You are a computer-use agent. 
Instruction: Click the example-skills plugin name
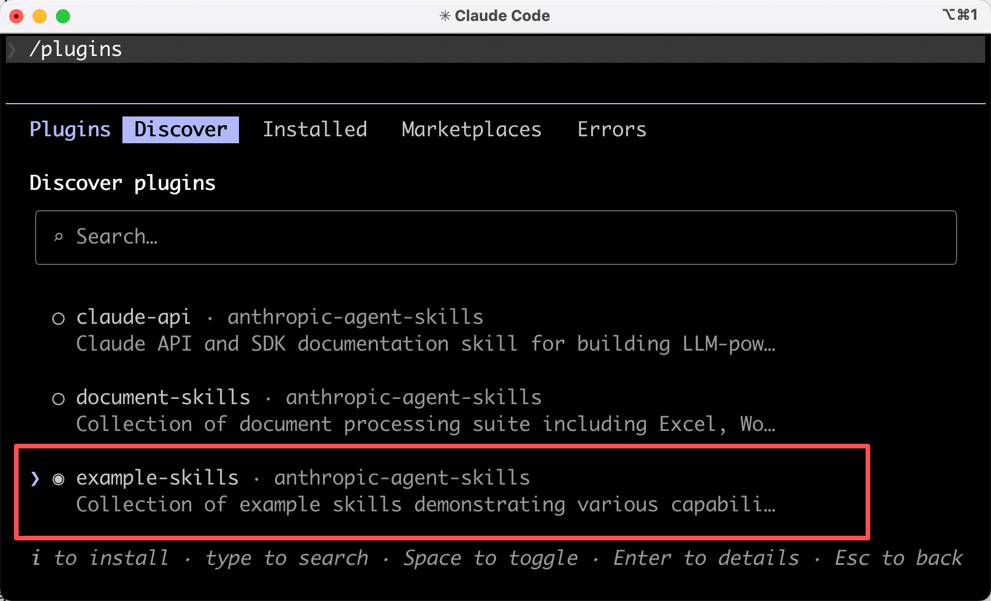coord(157,478)
